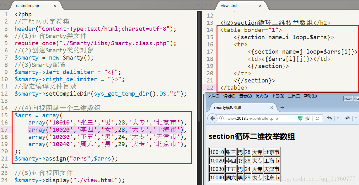This screenshot has width=359, height=185.
Task: Click the undo arrow toolbar icon in browser
Action: (330, 118)
